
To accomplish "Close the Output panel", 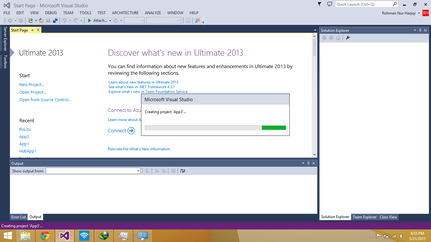I will [314, 163].
